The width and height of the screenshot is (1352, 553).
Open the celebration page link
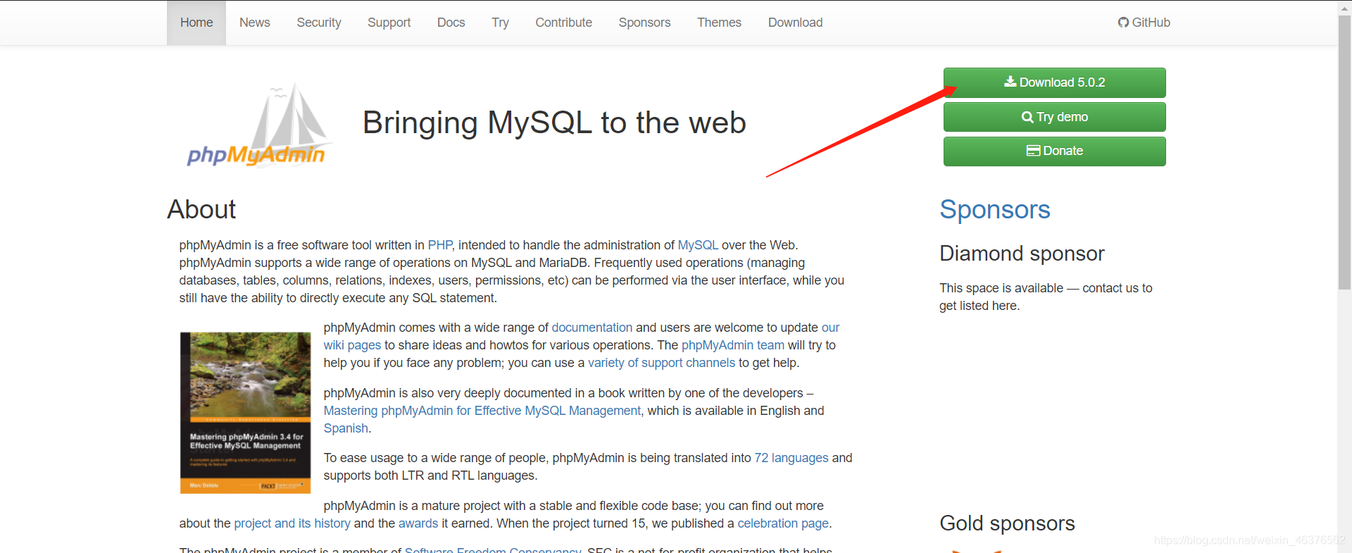pyautogui.click(x=782, y=523)
